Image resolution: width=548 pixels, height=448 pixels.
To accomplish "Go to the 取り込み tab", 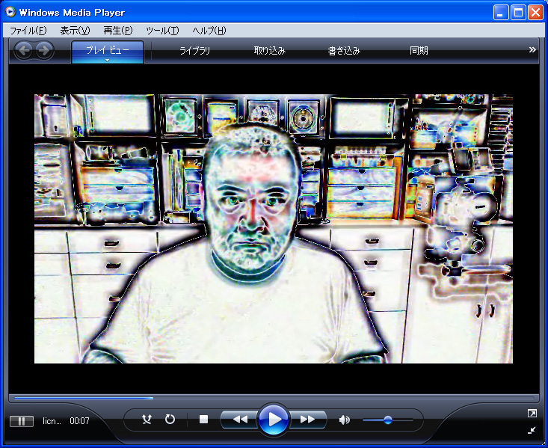I will coord(269,51).
